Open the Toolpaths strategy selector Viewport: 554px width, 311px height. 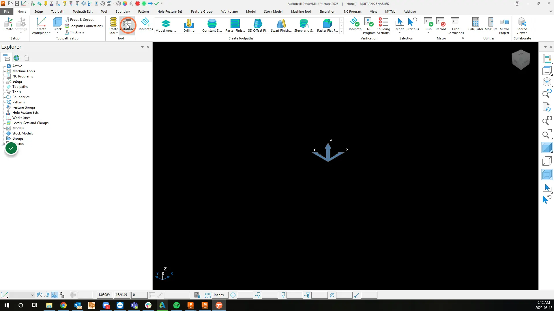point(145,24)
